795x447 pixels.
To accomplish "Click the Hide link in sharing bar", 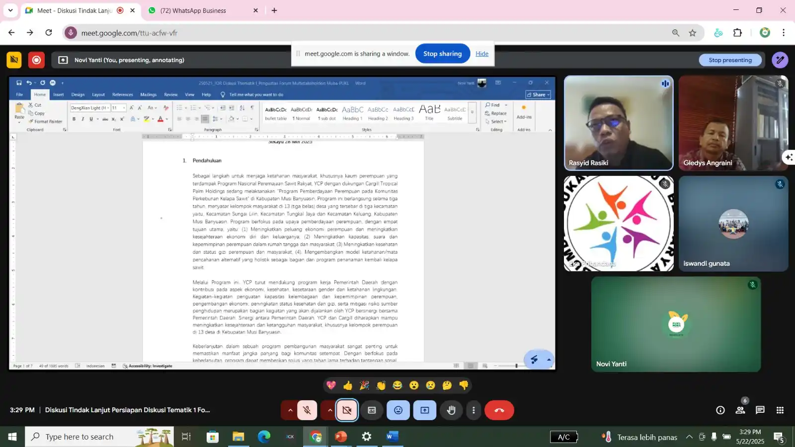I will pyautogui.click(x=482, y=54).
